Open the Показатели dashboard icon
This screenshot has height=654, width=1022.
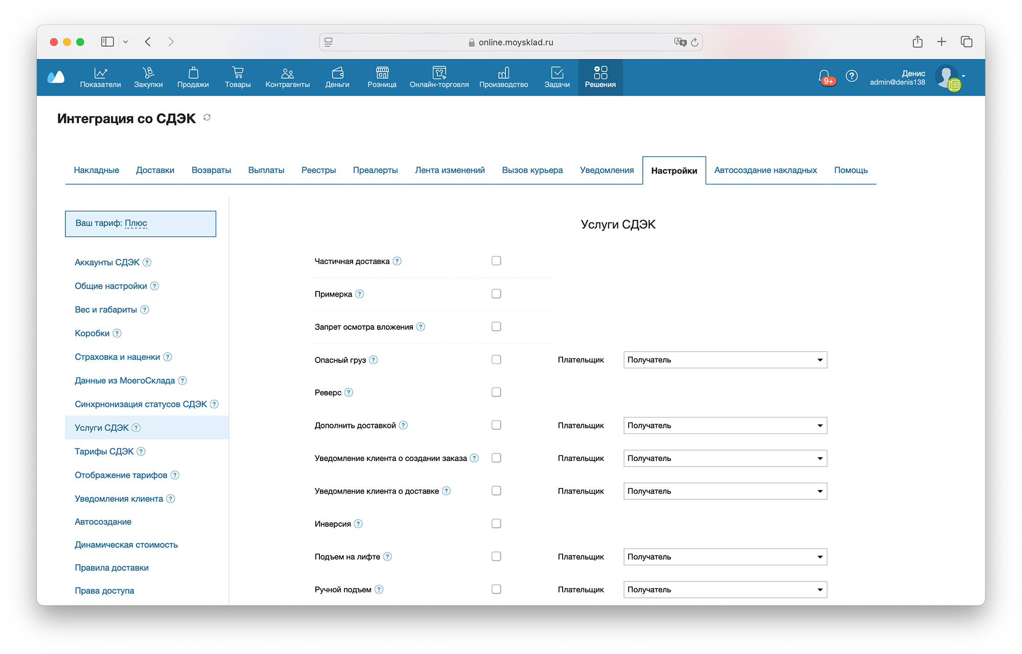coord(100,72)
